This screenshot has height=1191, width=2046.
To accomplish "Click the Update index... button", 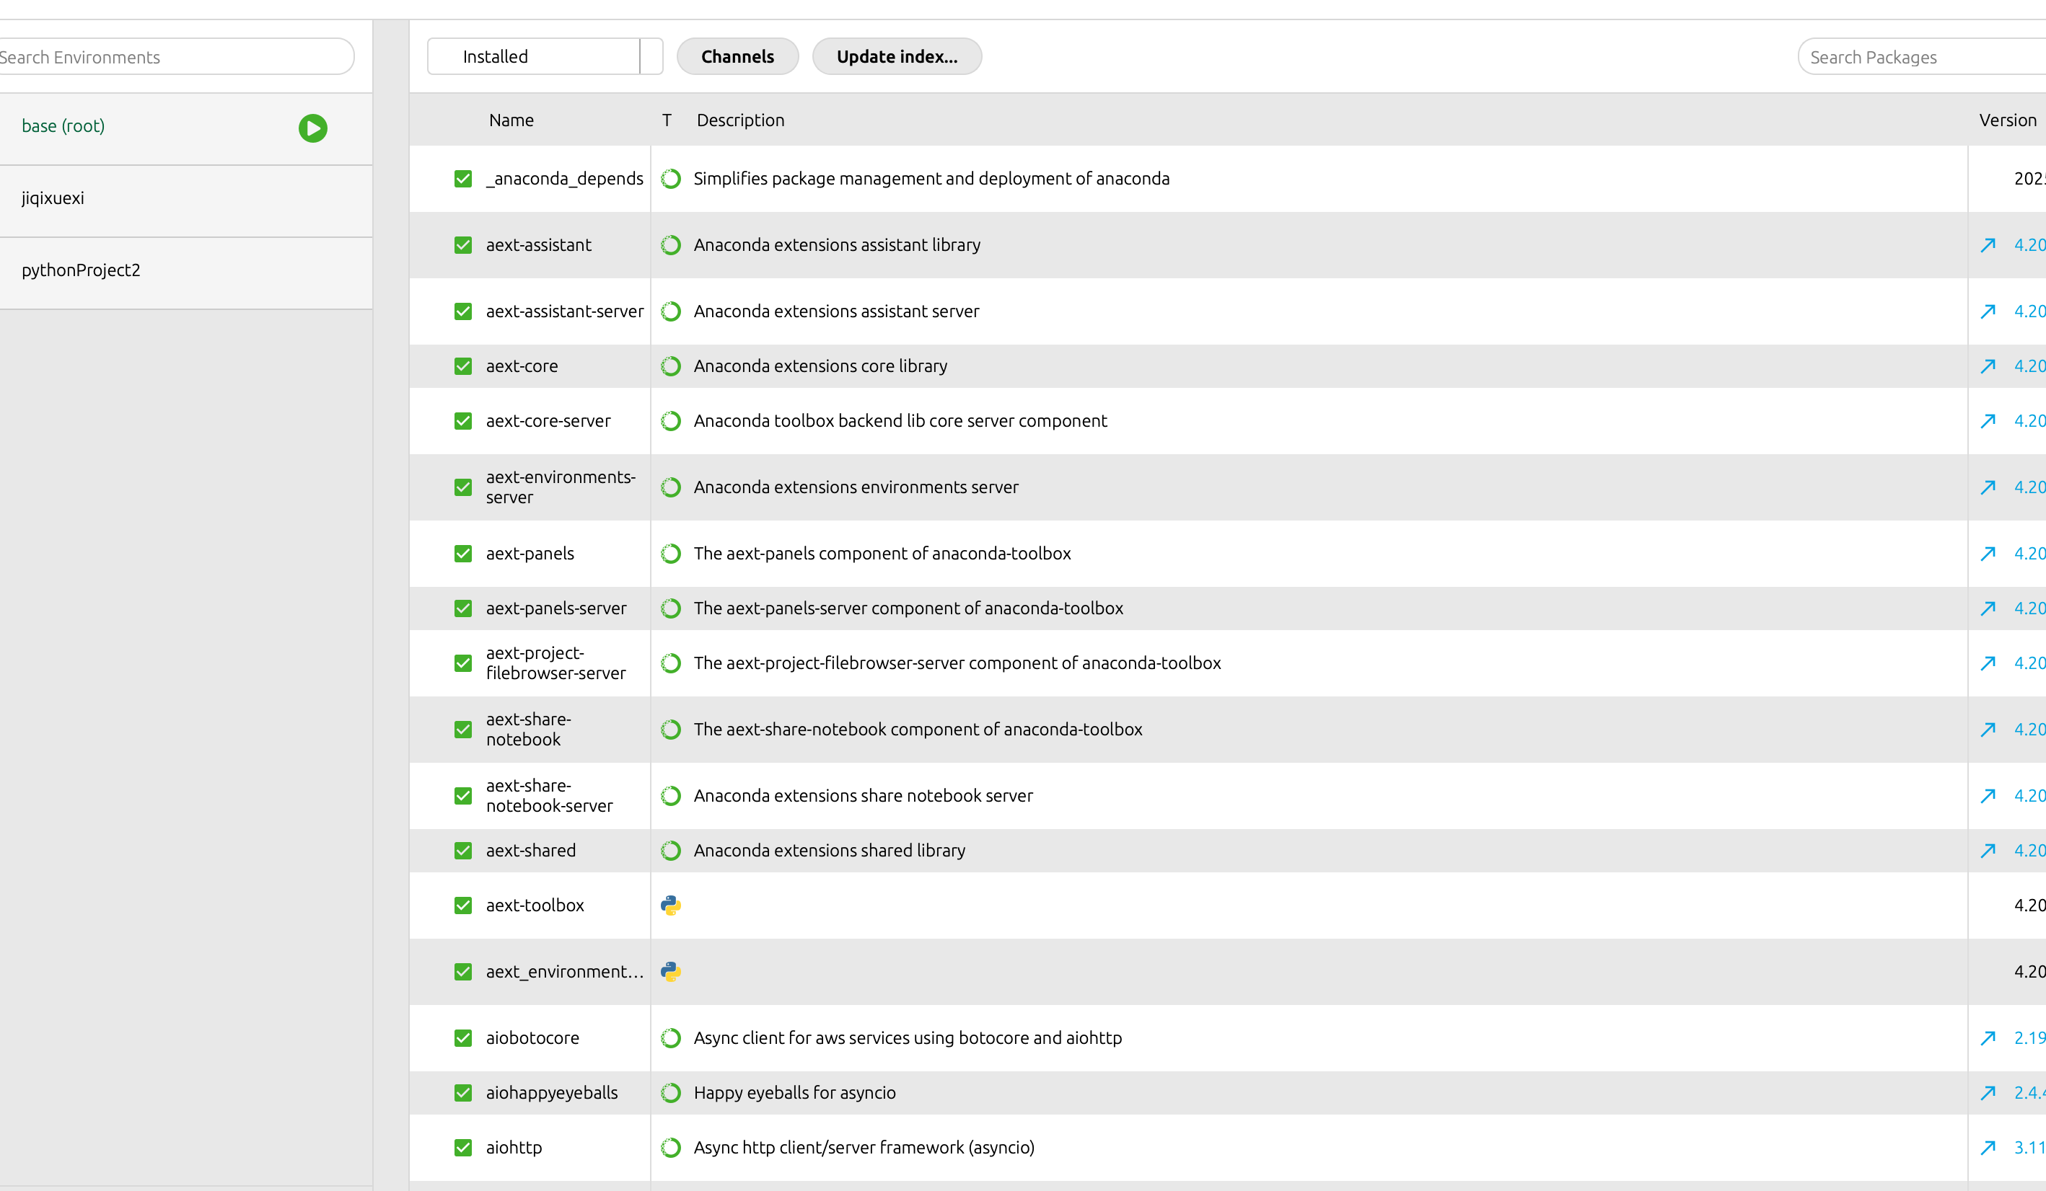I will (897, 57).
